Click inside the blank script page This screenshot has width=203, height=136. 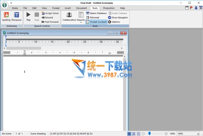coord(63,93)
